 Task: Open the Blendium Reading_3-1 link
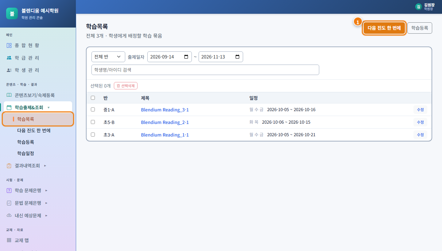coord(165,110)
